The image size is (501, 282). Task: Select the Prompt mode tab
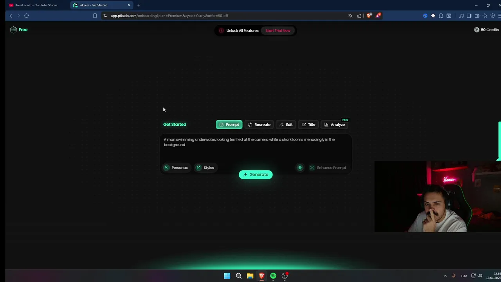click(229, 125)
